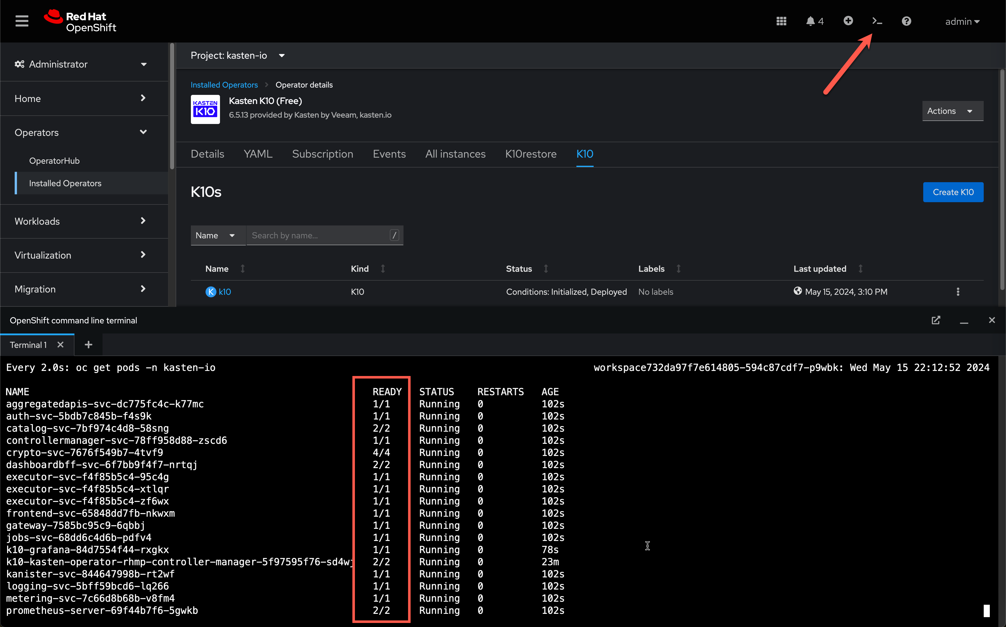Image resolution: width=1006 pixels, height=627 pixels.
Task: Open the All instances tab
Action: coord(455,154)
